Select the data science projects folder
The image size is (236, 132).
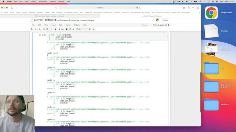[x=211, y=86]
